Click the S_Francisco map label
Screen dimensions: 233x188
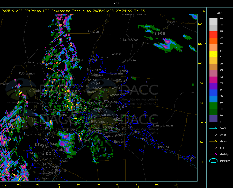(x=102, y=57)
